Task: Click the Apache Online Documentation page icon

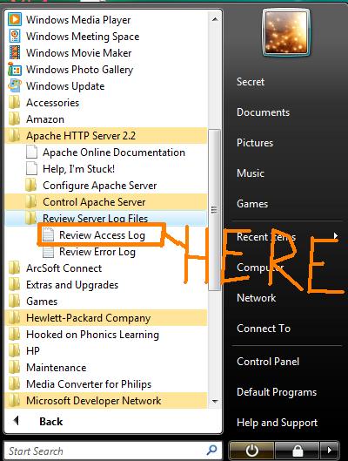Action: coord(31,152)
